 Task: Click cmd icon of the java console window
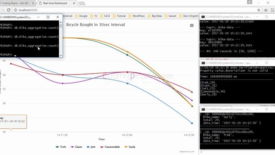pyautogui.click(x=203, y=17)
